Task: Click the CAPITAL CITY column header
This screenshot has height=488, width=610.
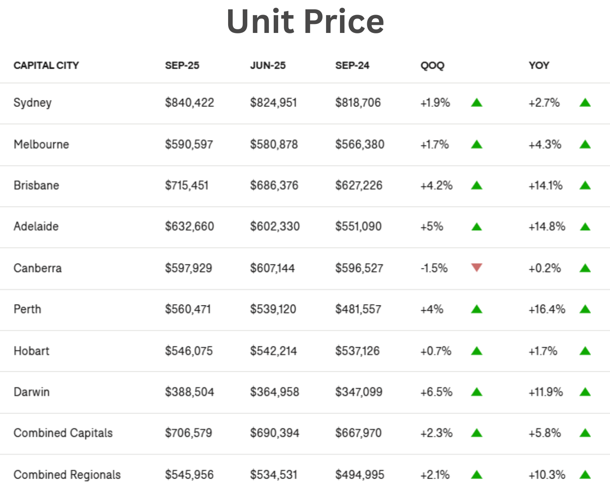Action: (46, 65)
